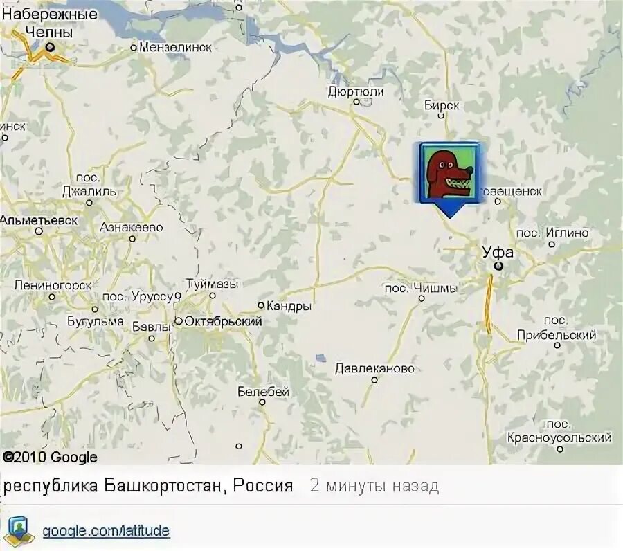
Task: Click the Набережные Челны city marker
Action: [50, 47]
